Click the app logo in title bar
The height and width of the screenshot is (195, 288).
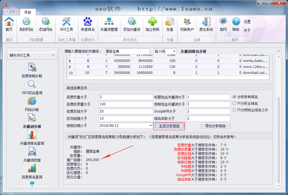point(5,5)
